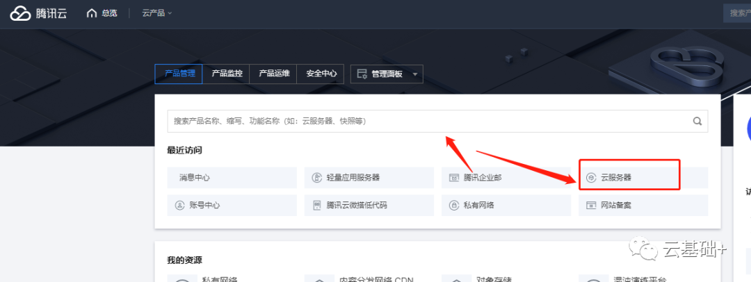Viewport: 751px width, 282px height.
Task: Switch to the 产品运维 tab
Action: 274,74
